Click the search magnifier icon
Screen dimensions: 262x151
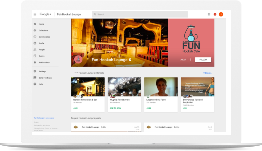[95, 14]
